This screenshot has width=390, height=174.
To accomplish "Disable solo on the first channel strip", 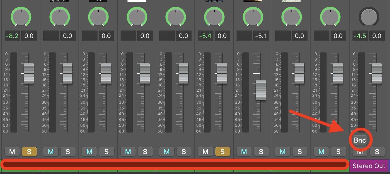I will [29, 152].
